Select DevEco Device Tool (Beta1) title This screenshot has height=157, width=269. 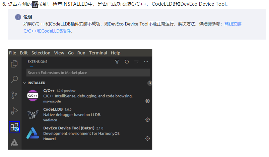[69, 128]
